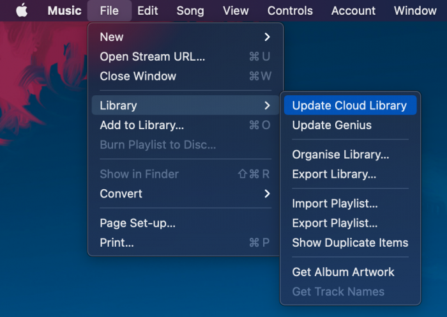Click Update Cloud Library
This screenshot has width=447, height=317.
point(351,105)
